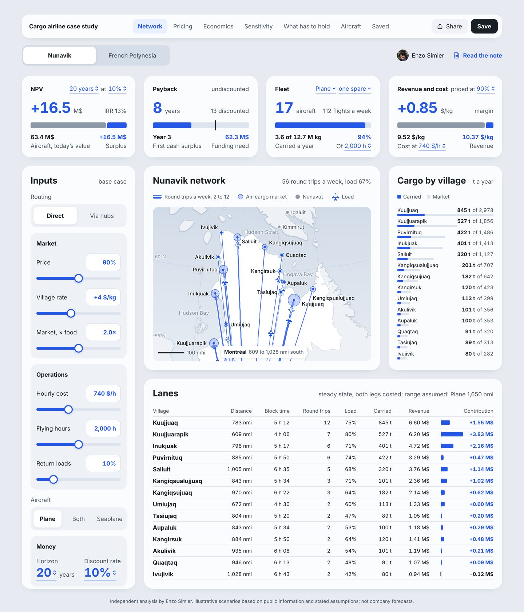Choose Seaplane aircraft type
This screenshot has width=524, height=612.
[110, 519]
